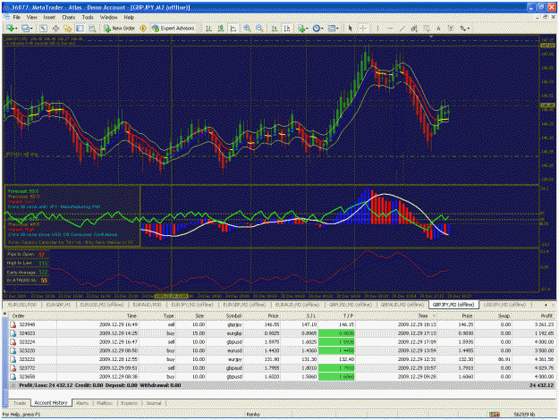Toggle the Expert Advisors button
Viewport: 559px width, 420px height.
173,28
